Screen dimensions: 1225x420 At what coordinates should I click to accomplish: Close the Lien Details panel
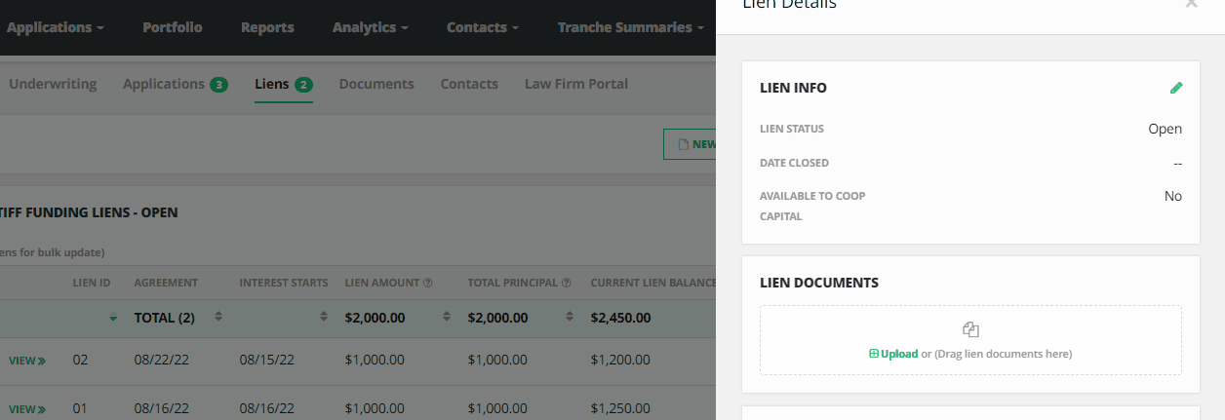coord(1191,4)
